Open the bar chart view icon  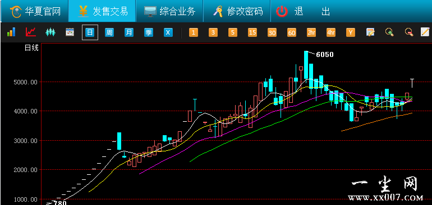coord(11,32)
